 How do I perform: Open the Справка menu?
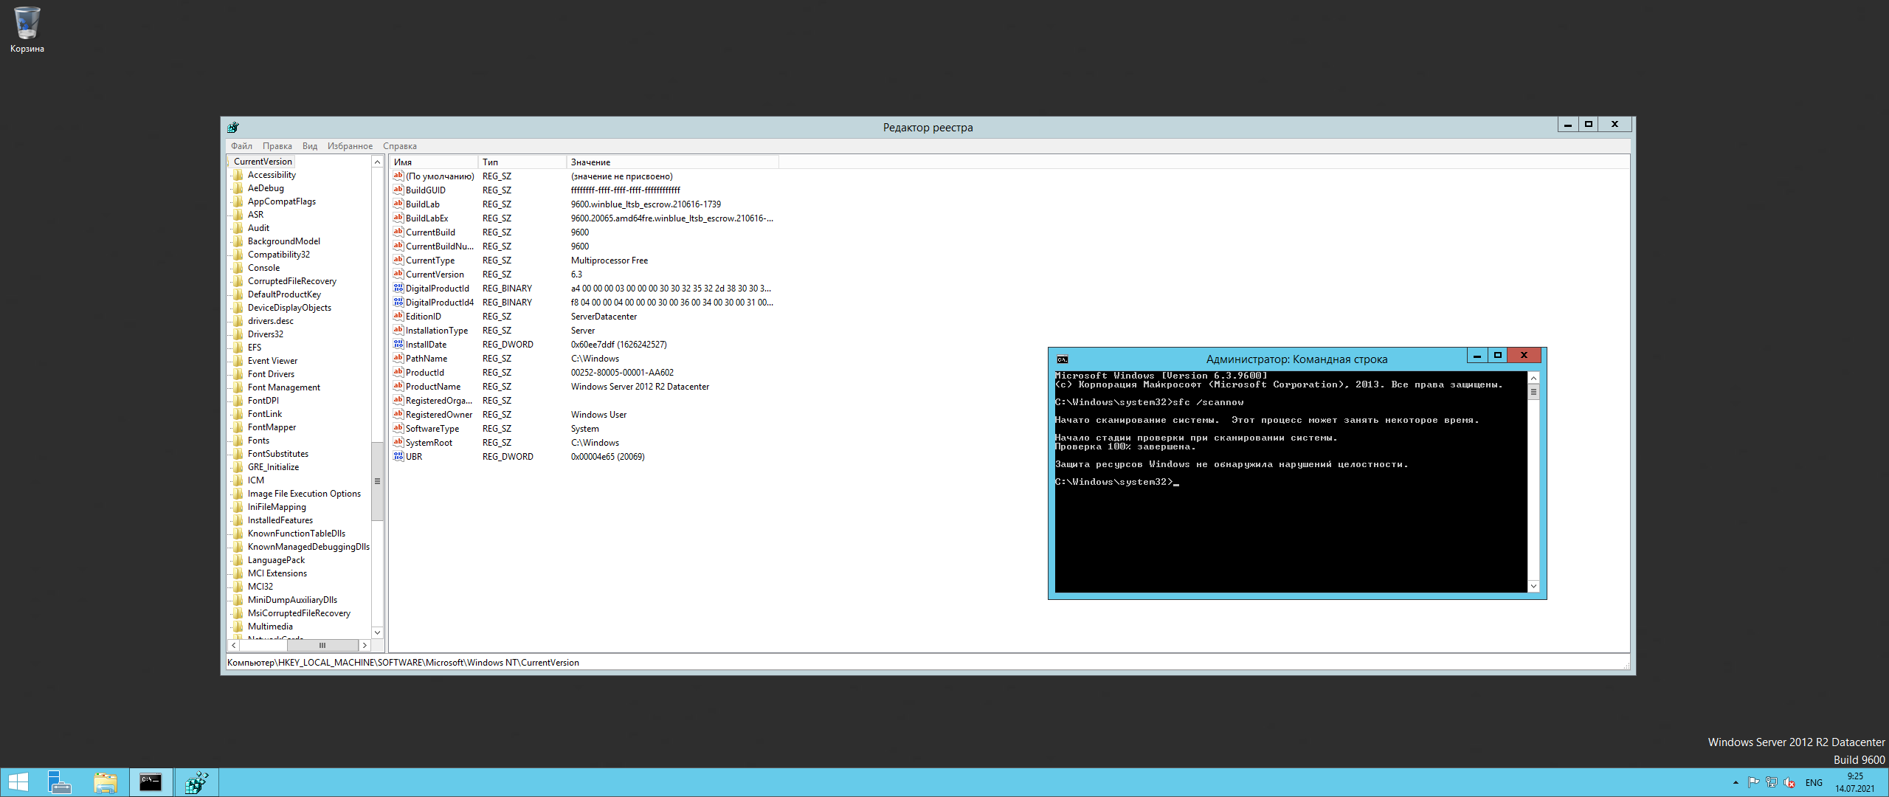[400, 146]
